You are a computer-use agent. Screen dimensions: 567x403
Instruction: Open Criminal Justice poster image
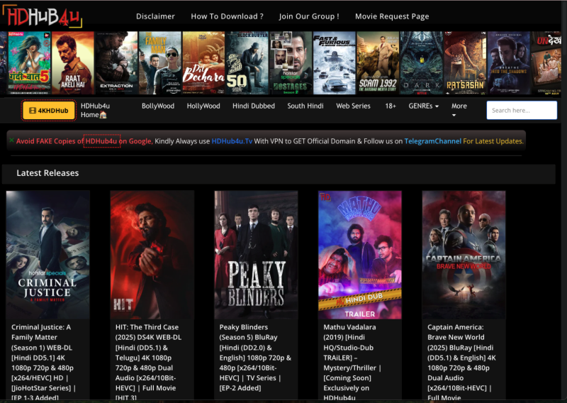tap(47, 255)
